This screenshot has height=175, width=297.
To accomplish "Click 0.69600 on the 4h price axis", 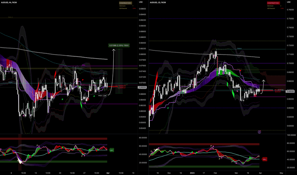I will pyautogui.click(x=142, y=9).
